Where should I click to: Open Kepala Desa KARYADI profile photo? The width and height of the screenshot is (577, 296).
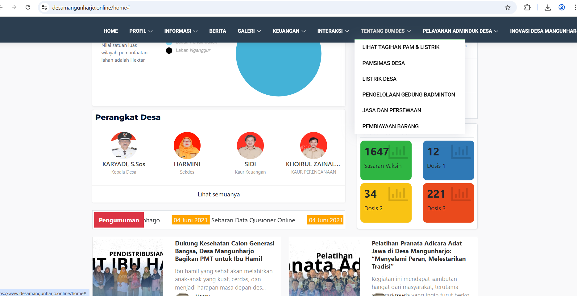(124, 145)
